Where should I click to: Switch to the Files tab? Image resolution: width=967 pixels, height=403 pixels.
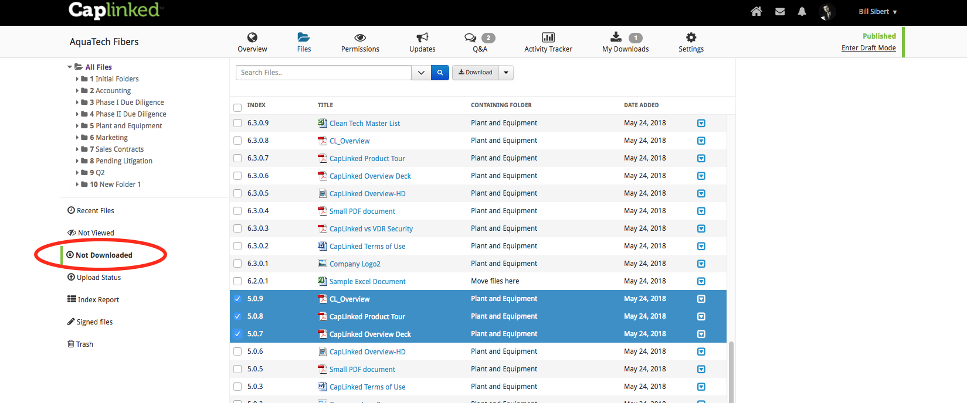pos(304,43)
